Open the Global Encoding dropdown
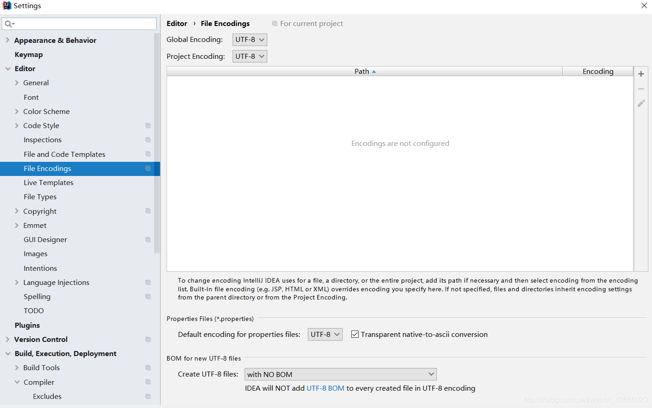The height and width of the screenshot is (408, 652). [250, 40]
